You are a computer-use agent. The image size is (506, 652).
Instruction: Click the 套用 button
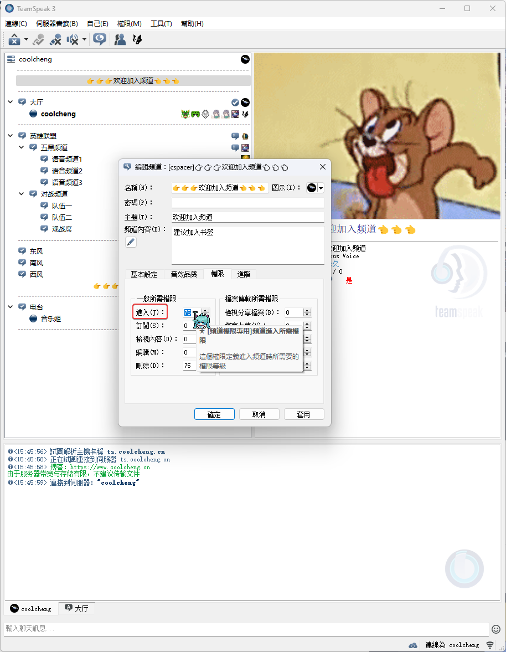304,414
